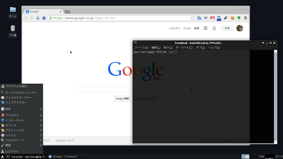Go to Chromium home page icon
Image resolution: width=283 pixels, height=159 pixels.
pyautogui.click(x=44, y=18)
